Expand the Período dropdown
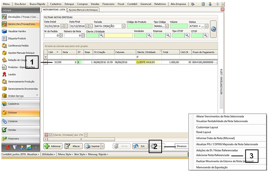Image resolution: width=268 pixels, height=172 pixels. point(123,26)
